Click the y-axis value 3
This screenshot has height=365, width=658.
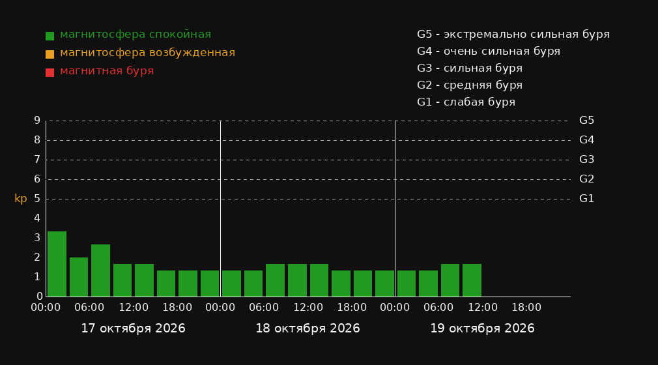click(x=37, y=238)
